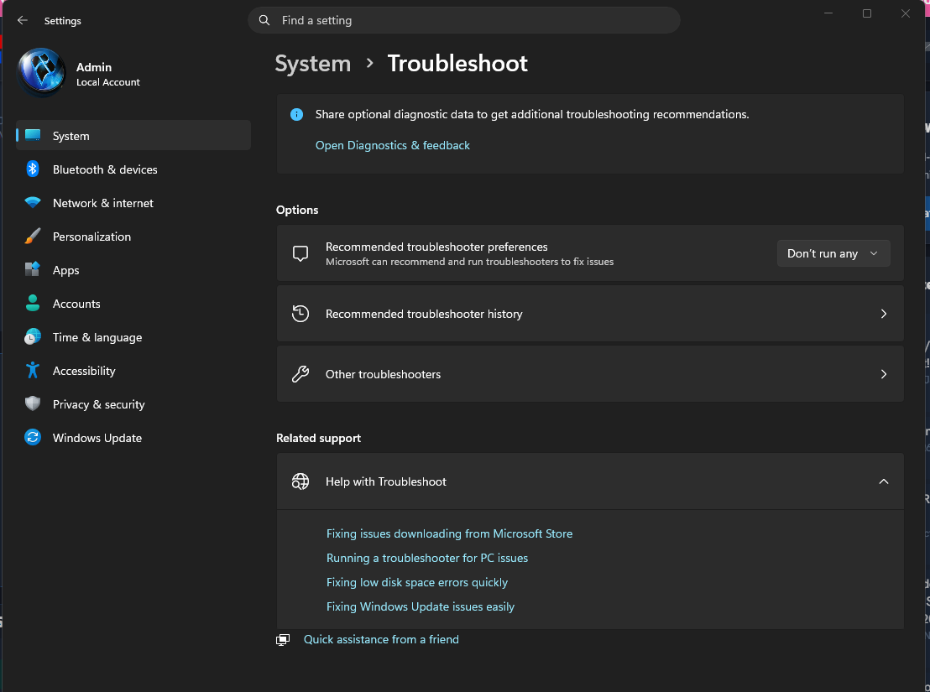Open Windows Update page
930x692 pixels.
(x=133, y=437)
